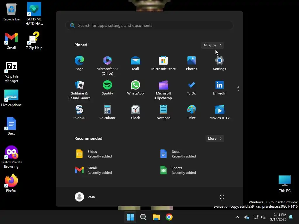
Task: Select the Gmail desktop shortcut
Action: click(x=11, y=40)
